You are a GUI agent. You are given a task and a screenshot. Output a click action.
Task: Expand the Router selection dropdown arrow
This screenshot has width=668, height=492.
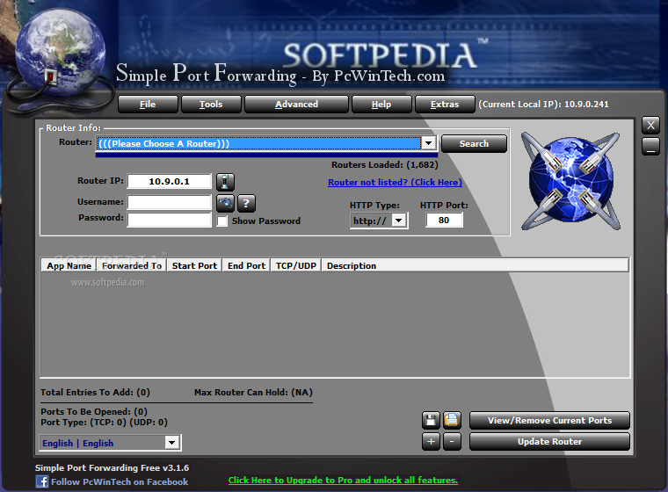click(429, 143)
